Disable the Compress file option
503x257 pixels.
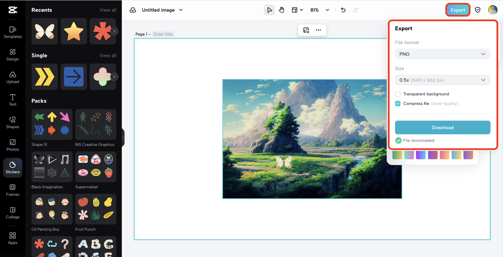point(398,103)
